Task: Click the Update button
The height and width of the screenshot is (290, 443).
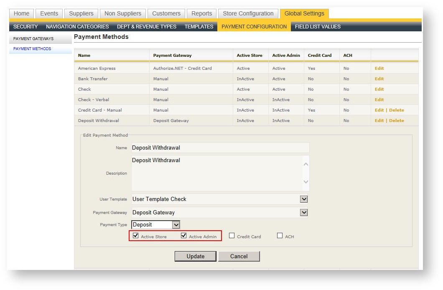Action: tap(195, 256)
